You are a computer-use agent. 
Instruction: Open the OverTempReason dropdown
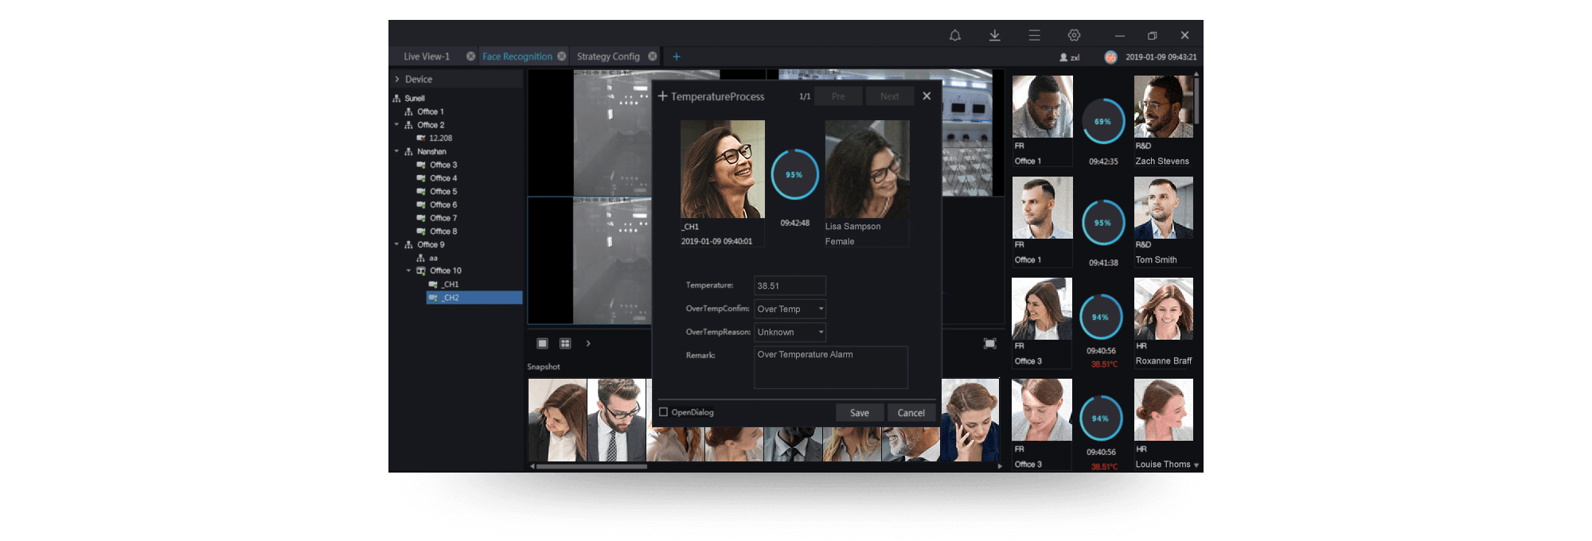790,332
